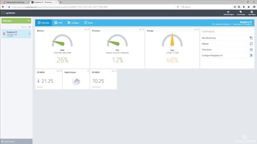Click the Remote Access command icon
The image size is (257, 144).
[251, 38]
